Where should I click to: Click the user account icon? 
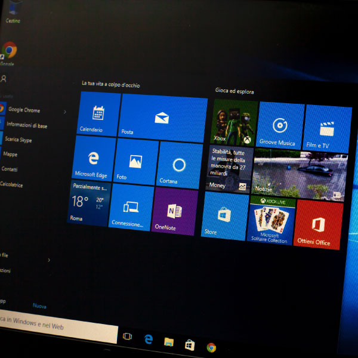click(4, 79)
